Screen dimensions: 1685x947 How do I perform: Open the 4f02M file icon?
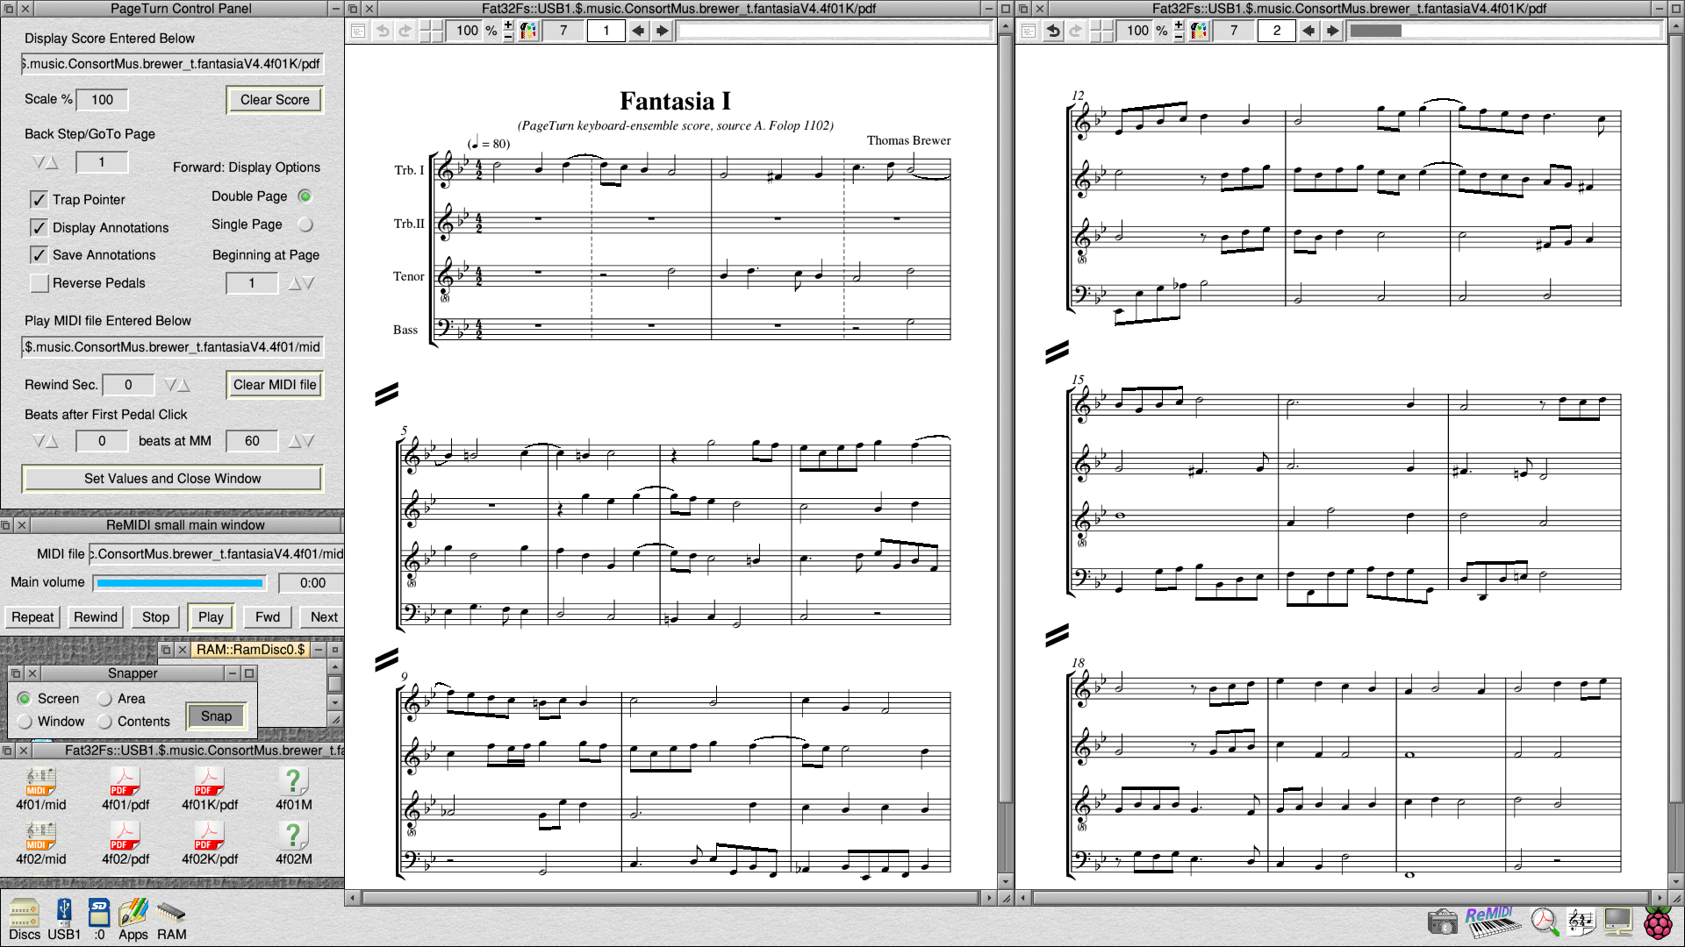293,843
